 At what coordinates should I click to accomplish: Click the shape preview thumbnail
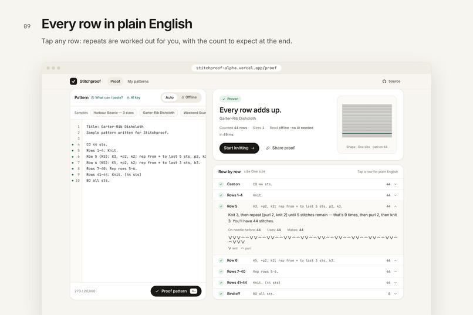coord(367,124)
